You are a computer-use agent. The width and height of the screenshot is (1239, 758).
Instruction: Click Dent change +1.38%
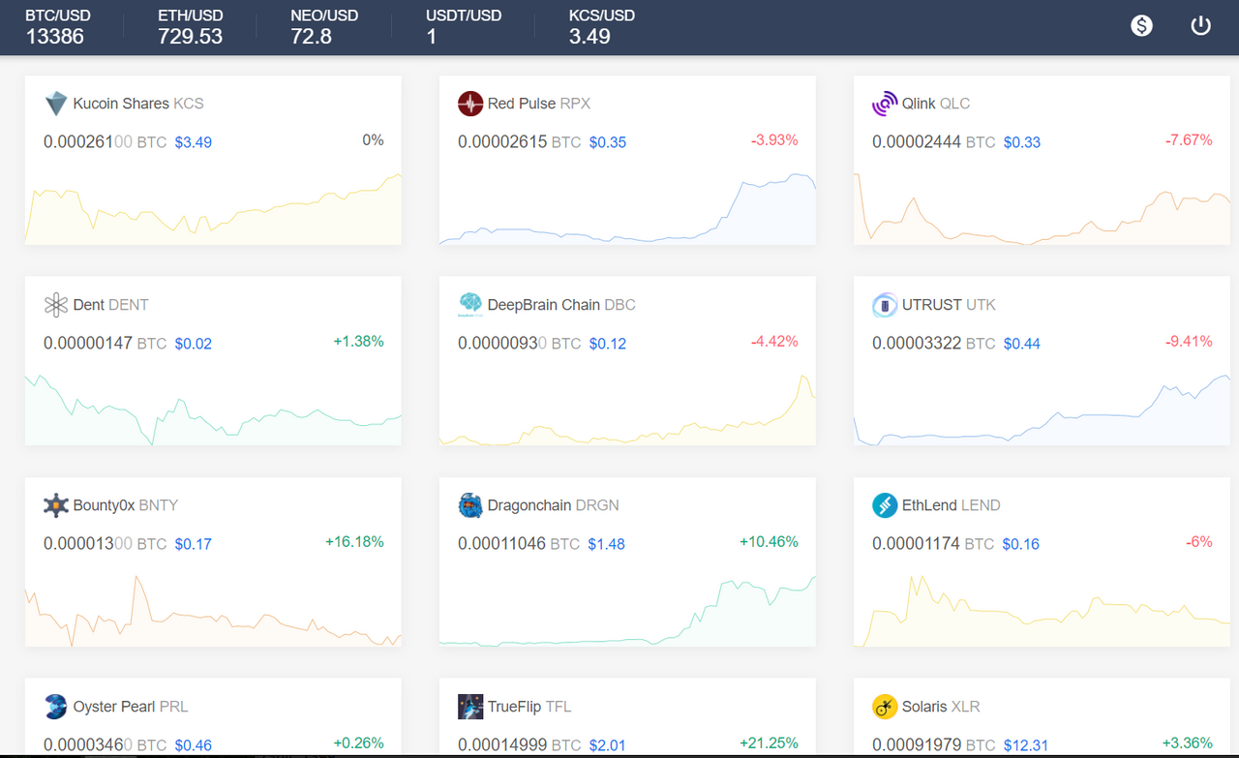[358, 341]
